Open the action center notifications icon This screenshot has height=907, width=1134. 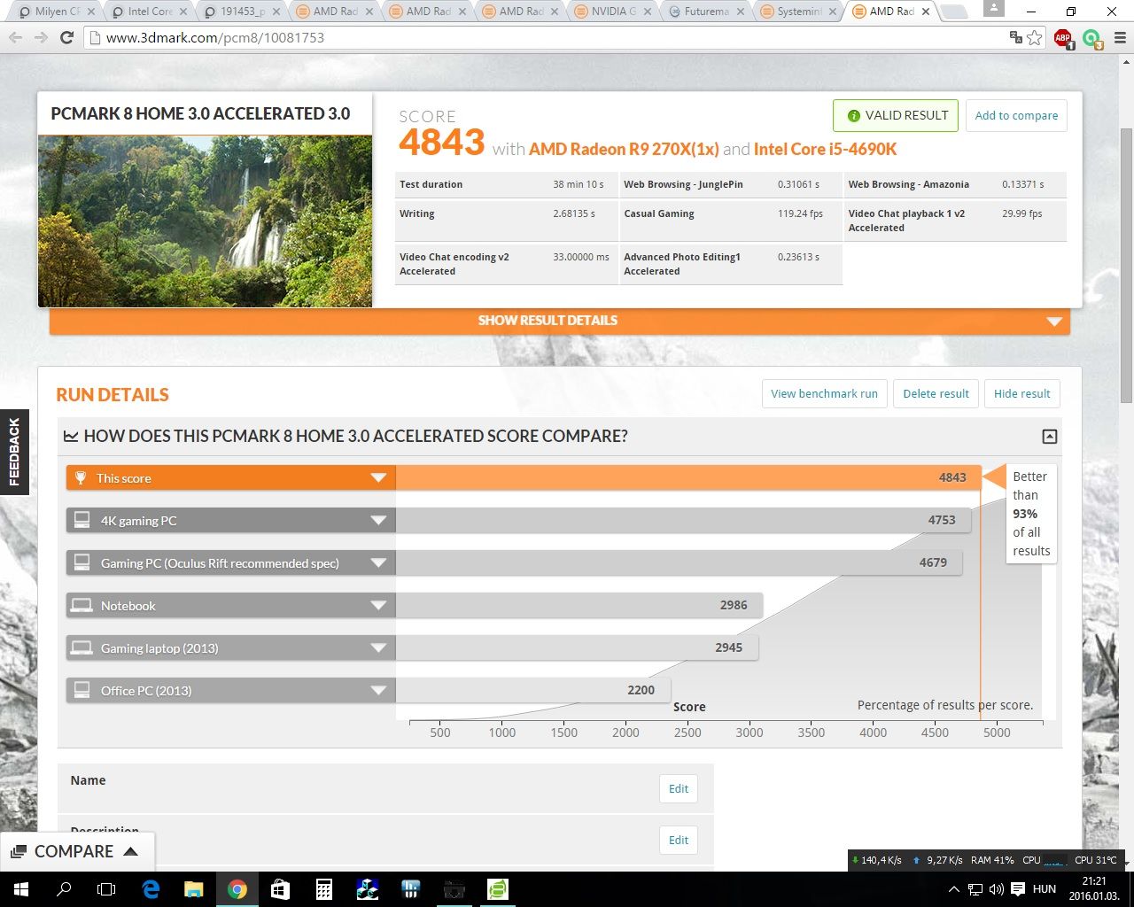pos(1017,889)
